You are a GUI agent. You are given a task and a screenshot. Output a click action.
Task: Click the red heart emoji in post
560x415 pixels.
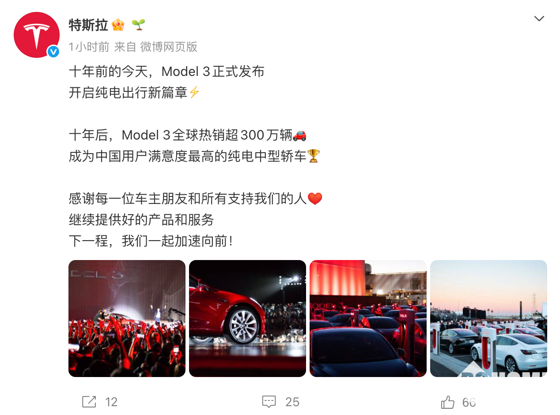[x=315, y=199]
